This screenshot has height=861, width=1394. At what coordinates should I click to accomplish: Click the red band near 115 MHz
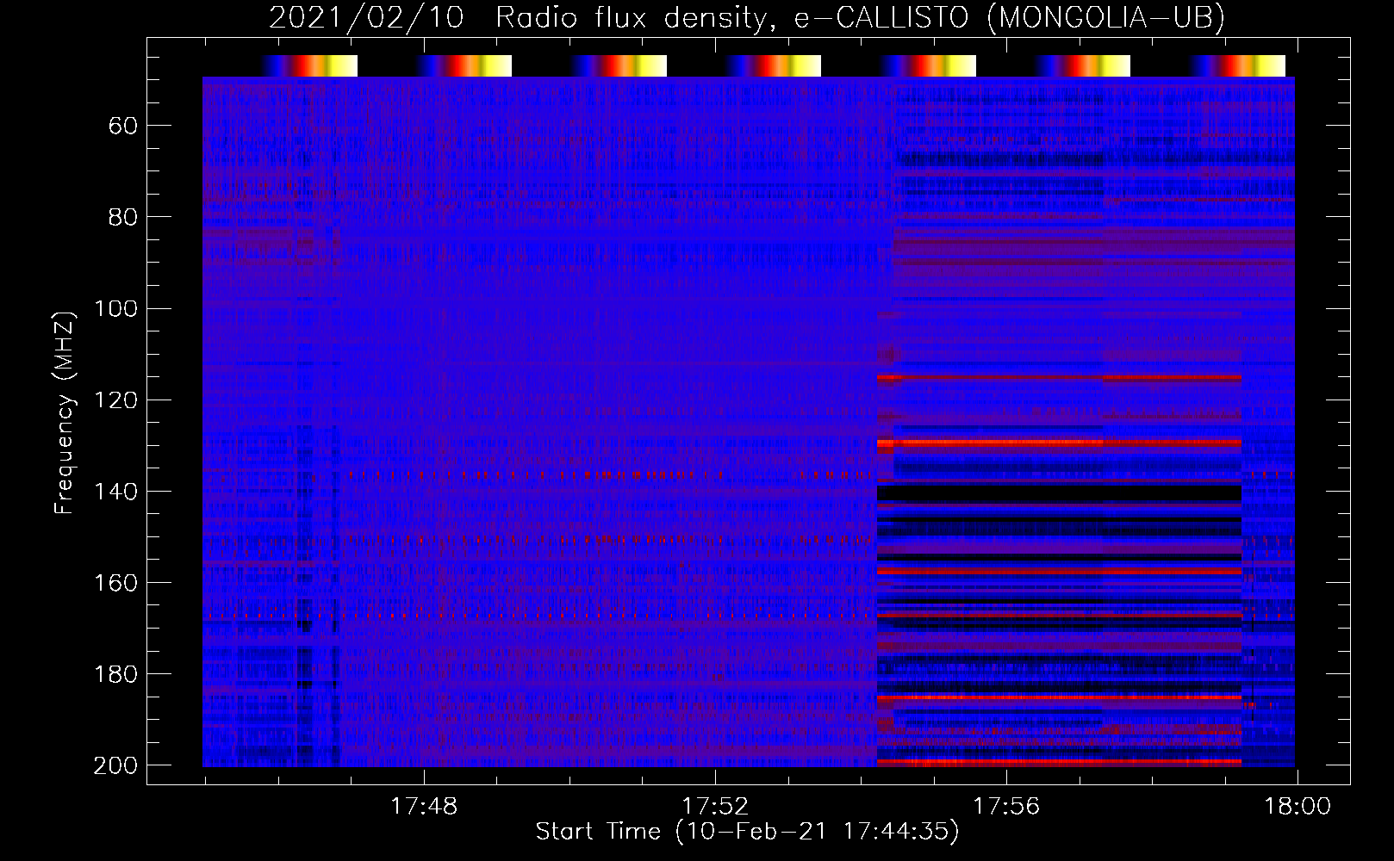coord(1059,377)
